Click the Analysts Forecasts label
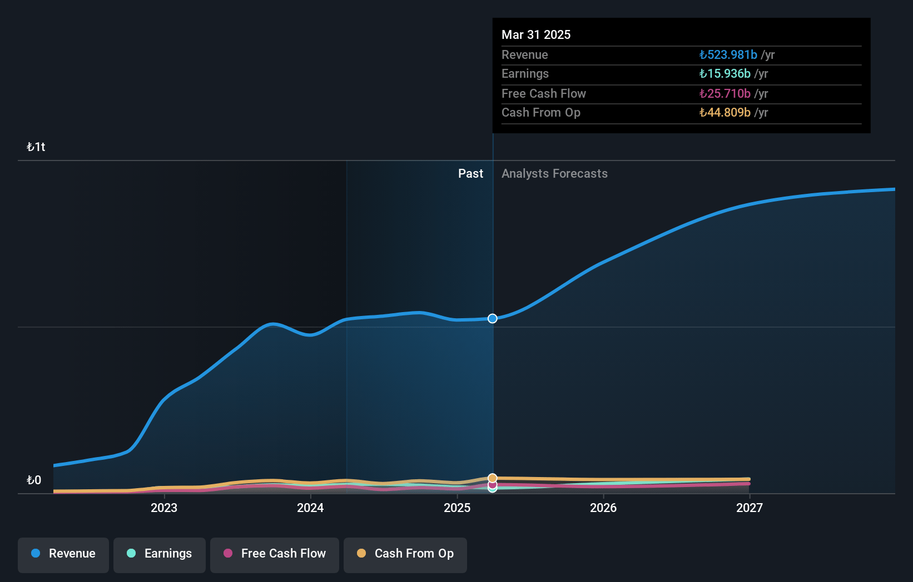Viewport: 913px width, 582px height. coord(554,173)
